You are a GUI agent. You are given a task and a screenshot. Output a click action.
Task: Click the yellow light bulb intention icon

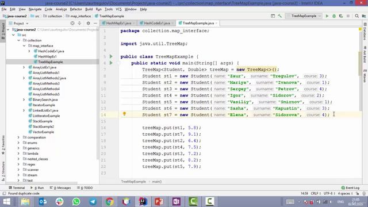[125, 114]
